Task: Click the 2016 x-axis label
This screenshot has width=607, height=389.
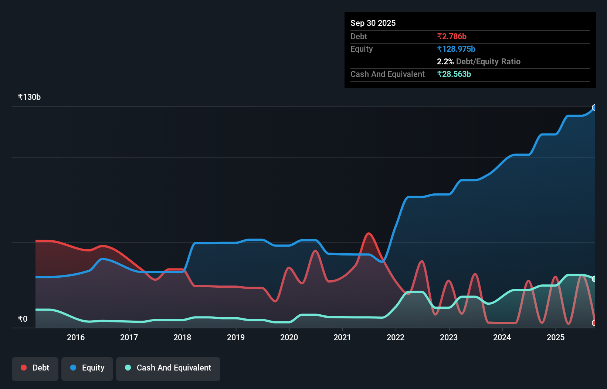Action: 76,337
